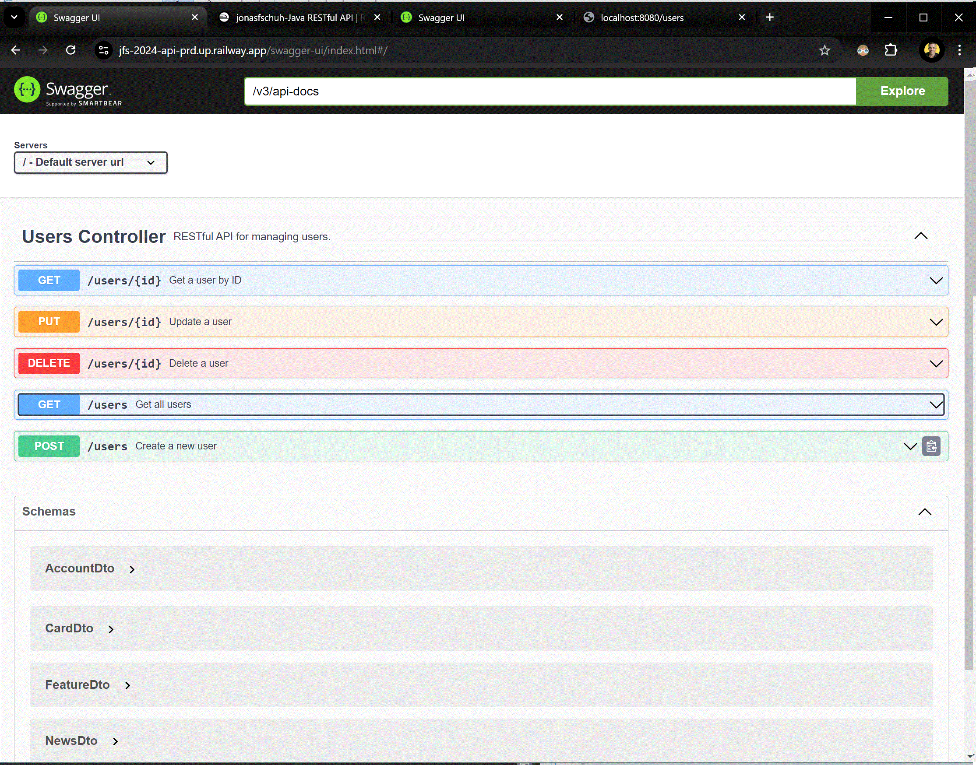Reload the page with the refresh icon

coord(71,50)
